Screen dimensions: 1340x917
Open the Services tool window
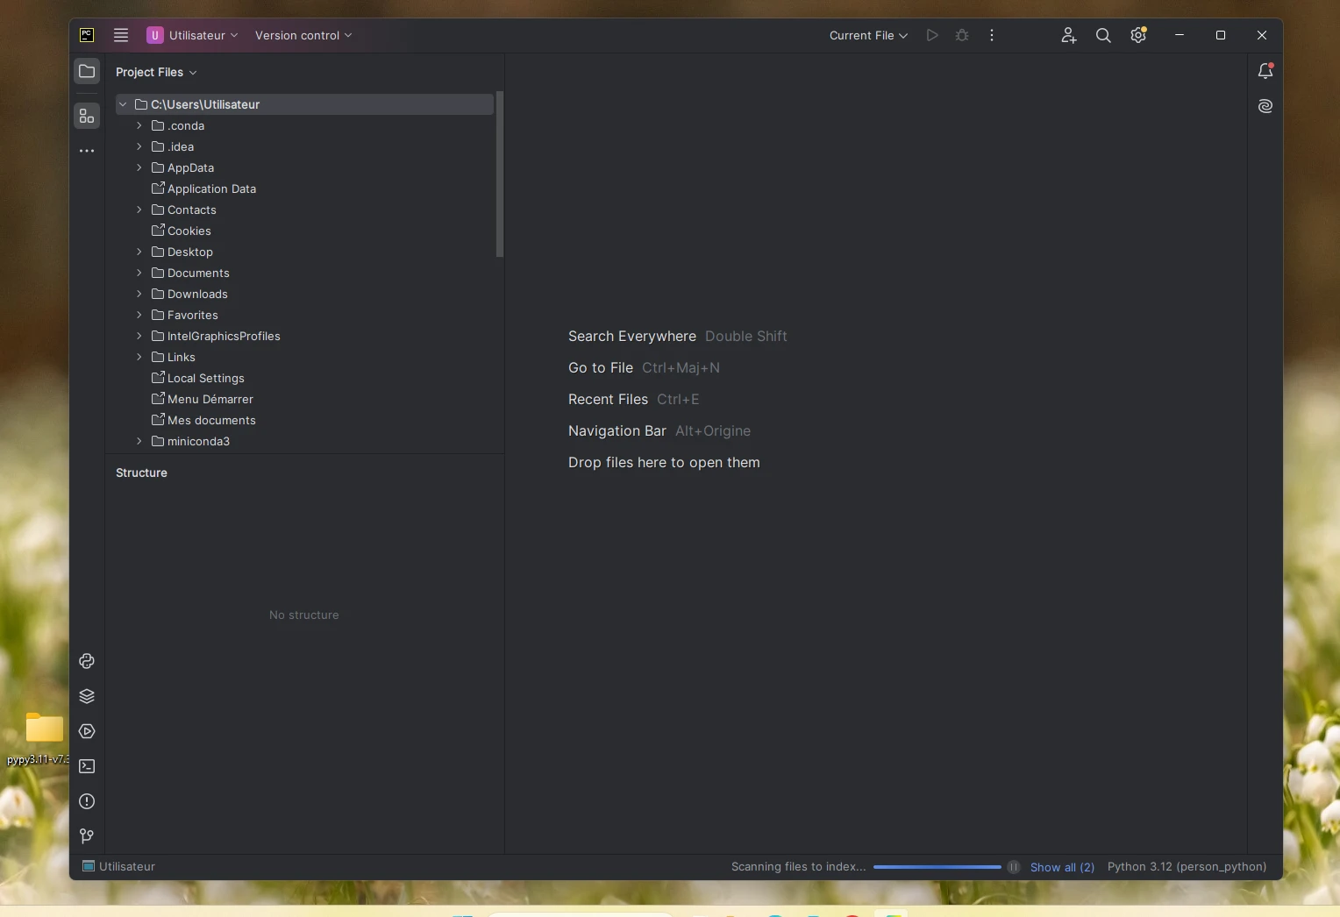pos(87,731)
